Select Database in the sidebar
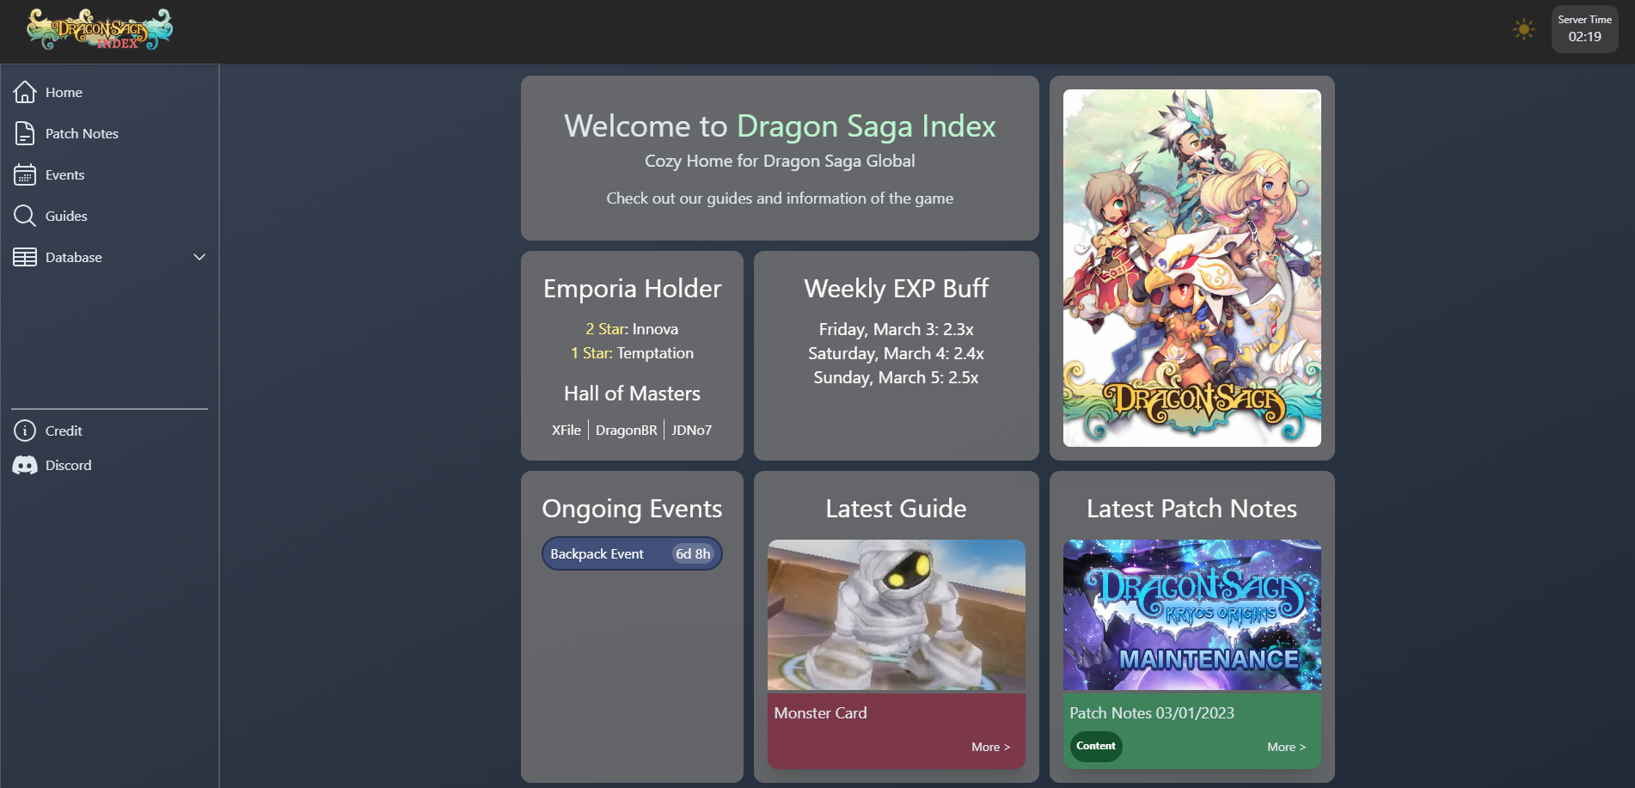This screenshot has width=1635, height=788. [x=73, y=257]
